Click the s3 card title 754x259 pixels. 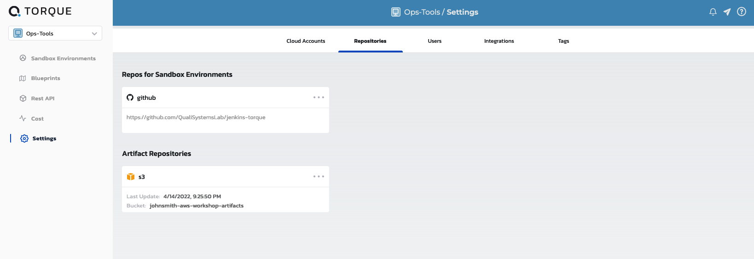tap(142, 177)
